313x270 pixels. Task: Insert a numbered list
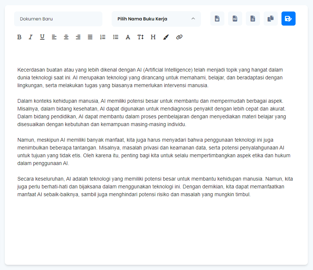tap(103, 37)
